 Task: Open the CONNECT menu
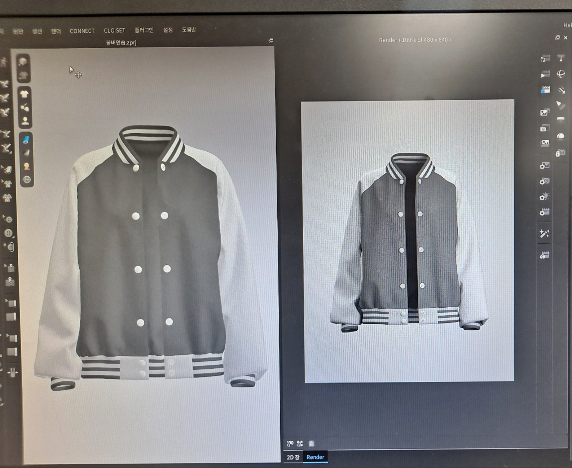coord(82,31)
